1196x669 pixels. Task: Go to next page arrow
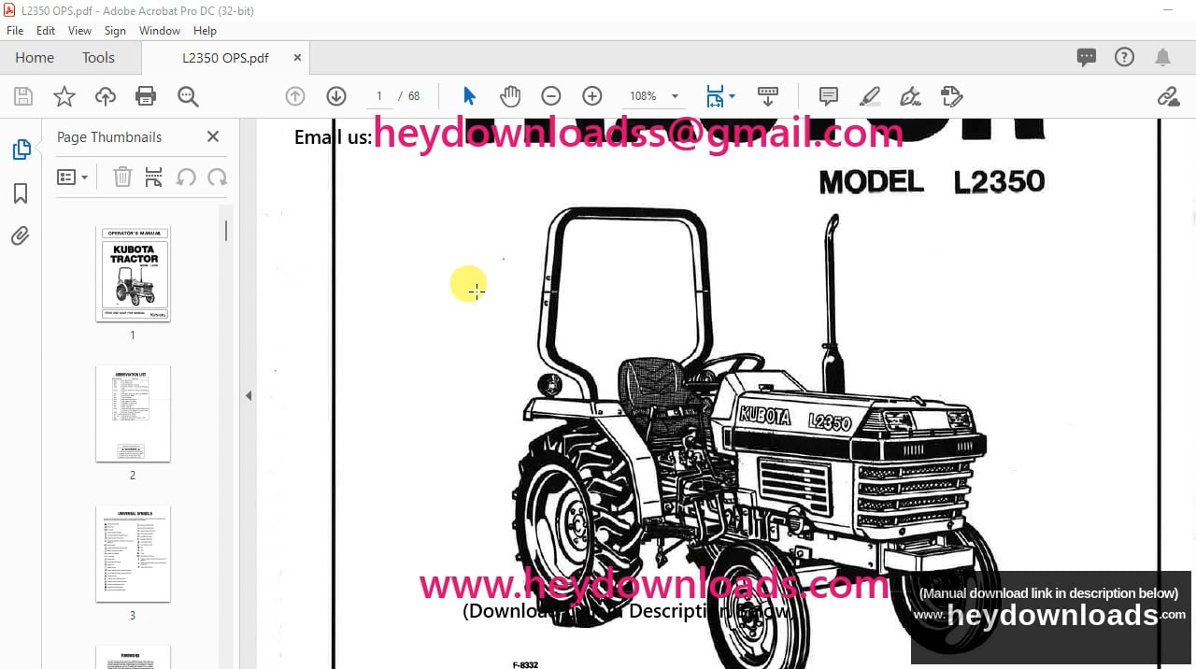click(x=336, y=96)
